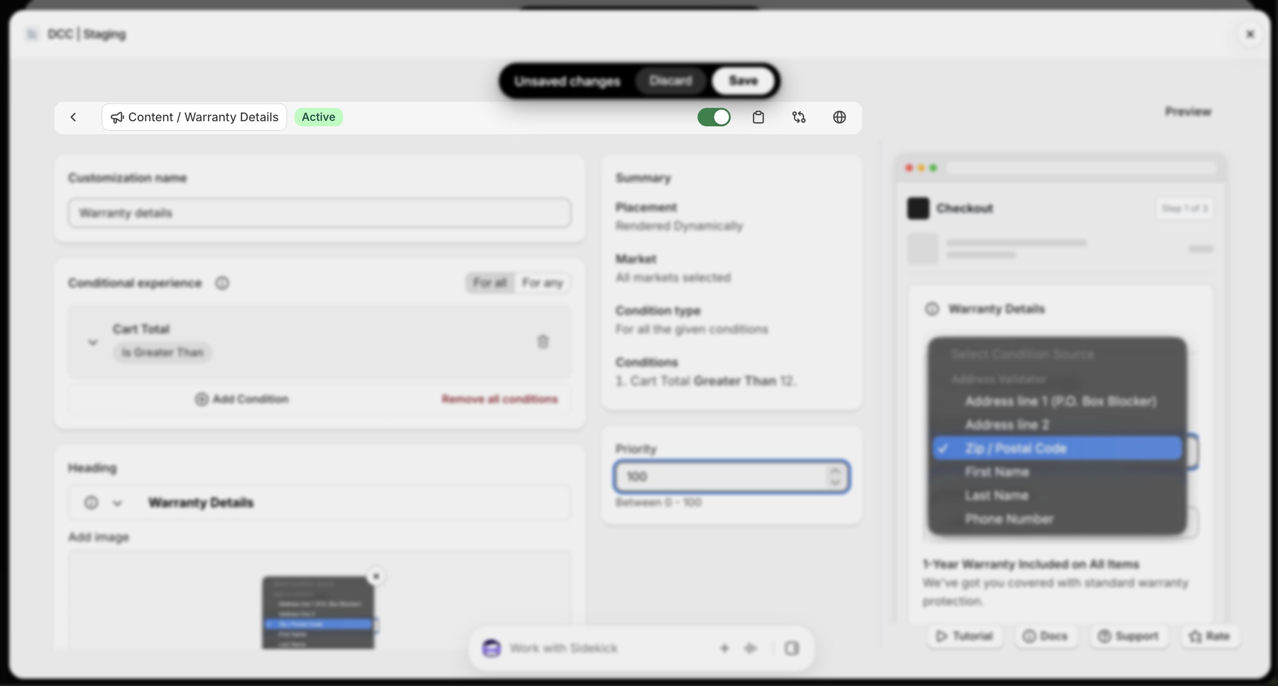Click the uploaded image thumbnail
The height and width of the screenshot is (686, 1278).
point(318,613)
